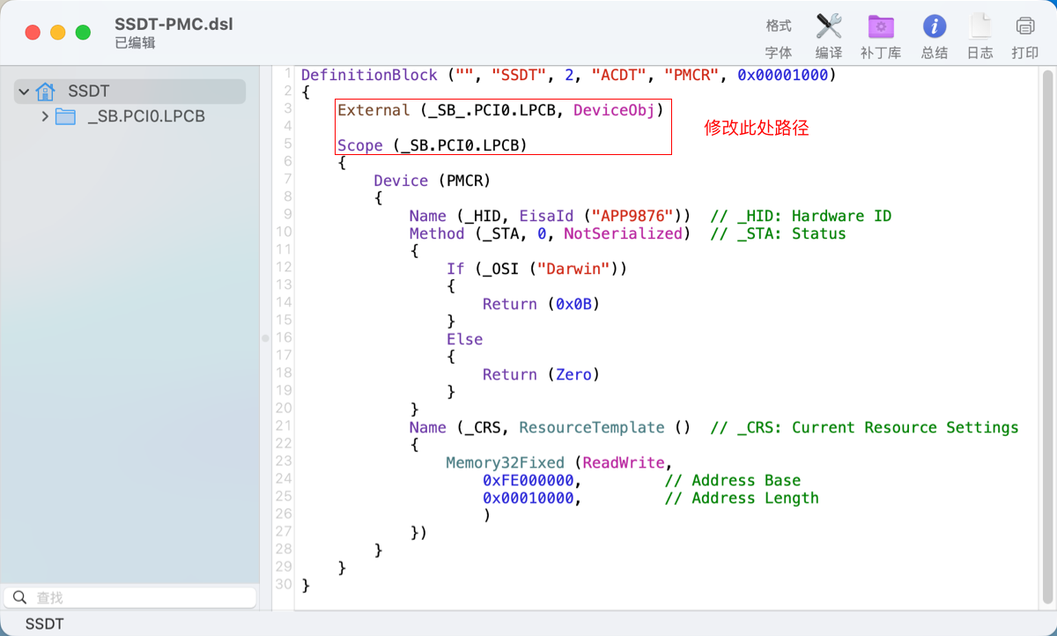Open the 字体 font format toolbar item
Screen dimensions: 1057x636
click(778, 37)
